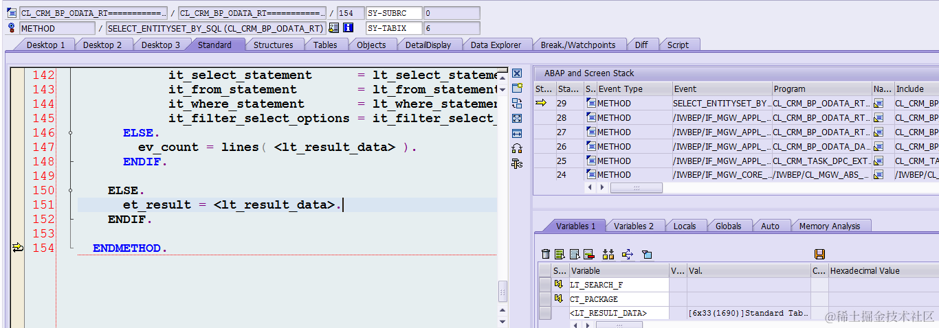Click the headset services icon in side strip
The image size is (939, 328).
(517, 148)
